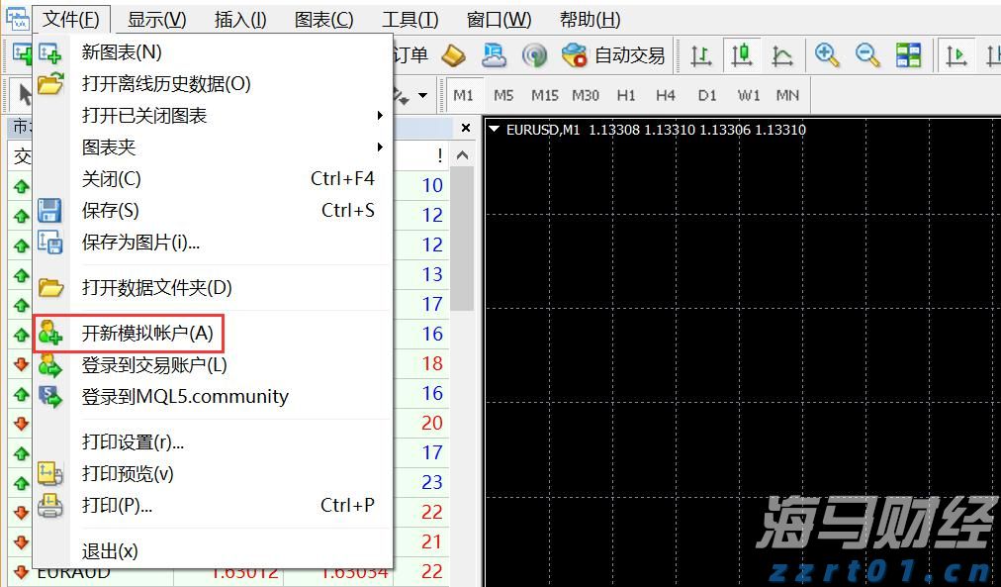Viewport: 1001px width, 587px height.
Task: Activate the D1 daily timeframe
Action: 705,95
